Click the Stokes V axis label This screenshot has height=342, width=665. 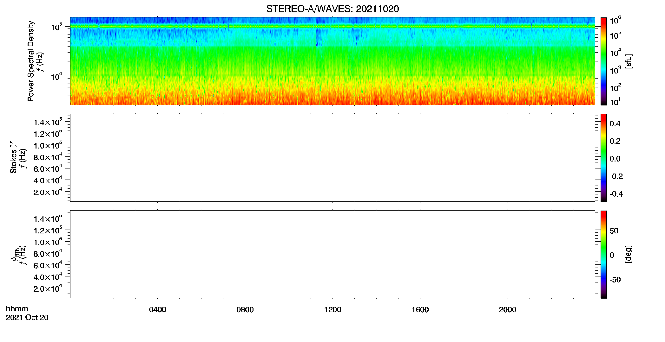click(13, 157)
